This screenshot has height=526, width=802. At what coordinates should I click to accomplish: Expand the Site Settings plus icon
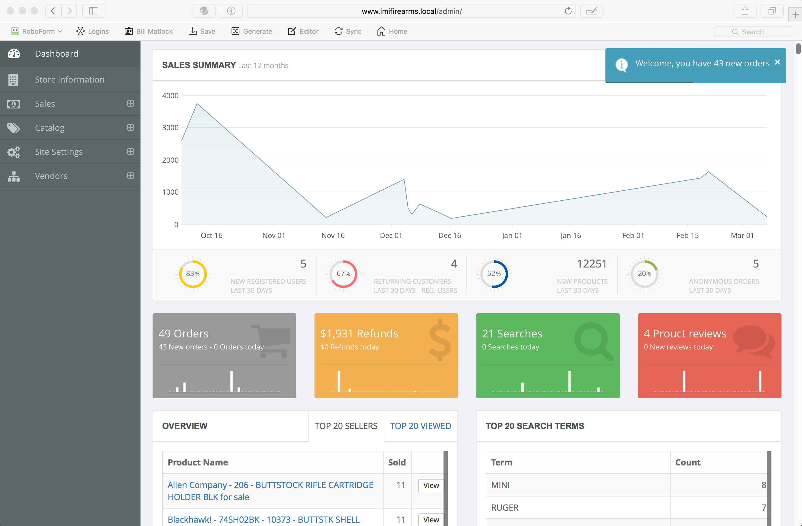pyautogui.click(x=131, y=152)
